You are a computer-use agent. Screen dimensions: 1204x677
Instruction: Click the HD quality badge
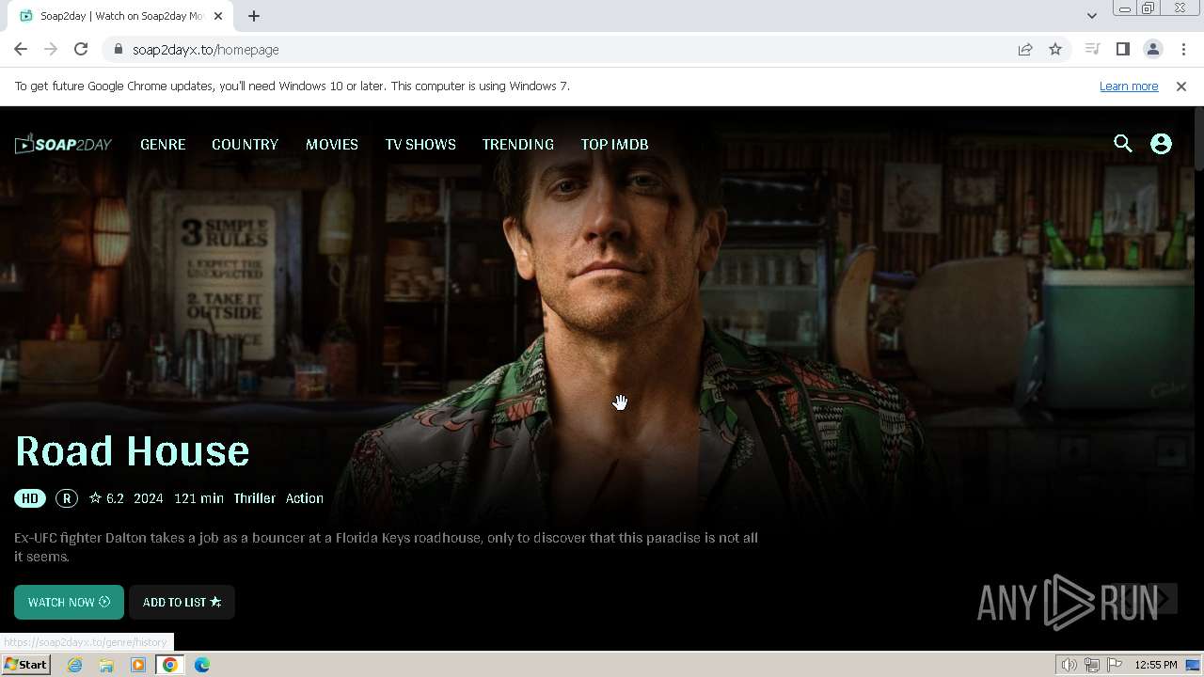pos(30,498)
